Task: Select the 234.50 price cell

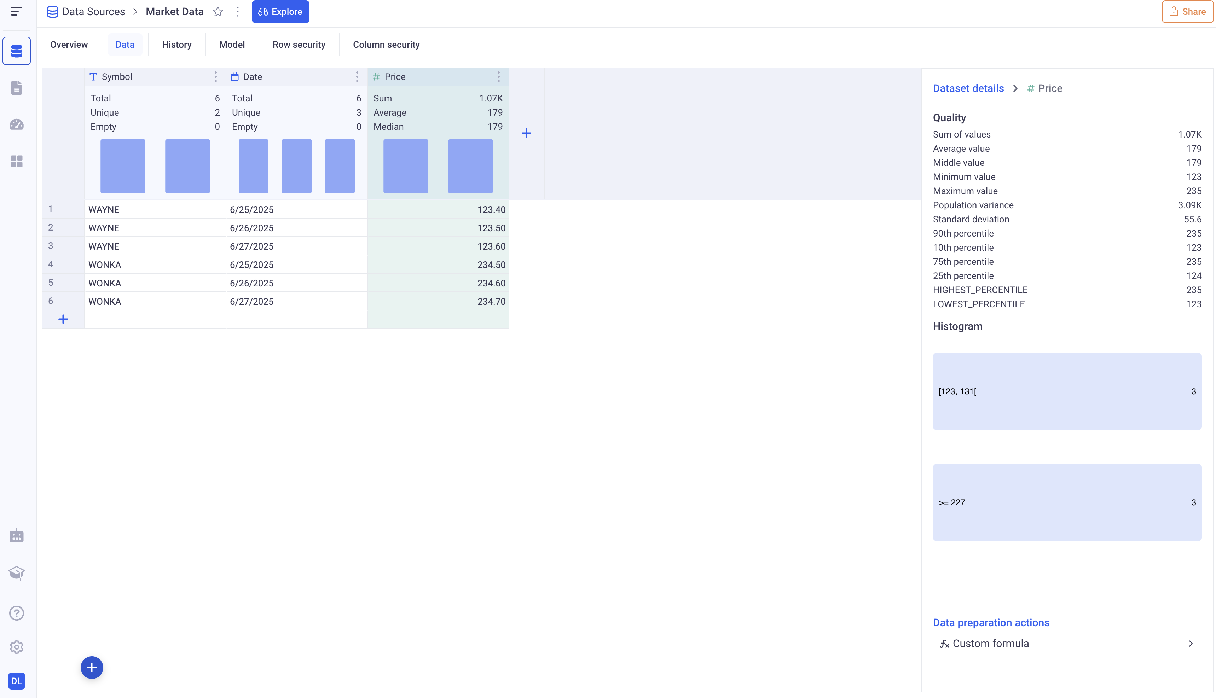Action: click(x=438, y=264)
